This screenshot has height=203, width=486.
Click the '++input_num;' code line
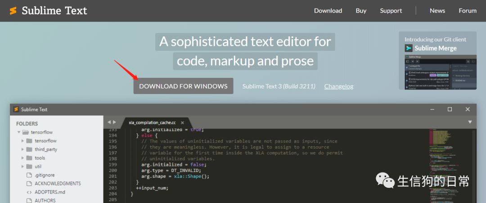click(152, 188)
